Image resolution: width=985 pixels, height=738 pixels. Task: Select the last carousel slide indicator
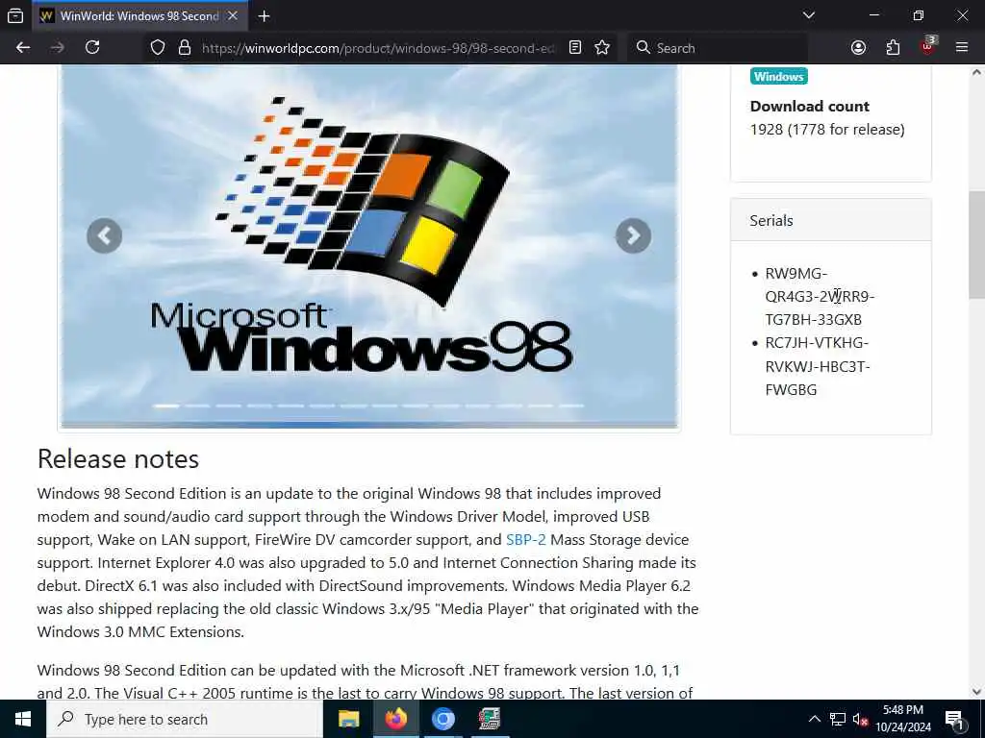[x=571, y=406]
